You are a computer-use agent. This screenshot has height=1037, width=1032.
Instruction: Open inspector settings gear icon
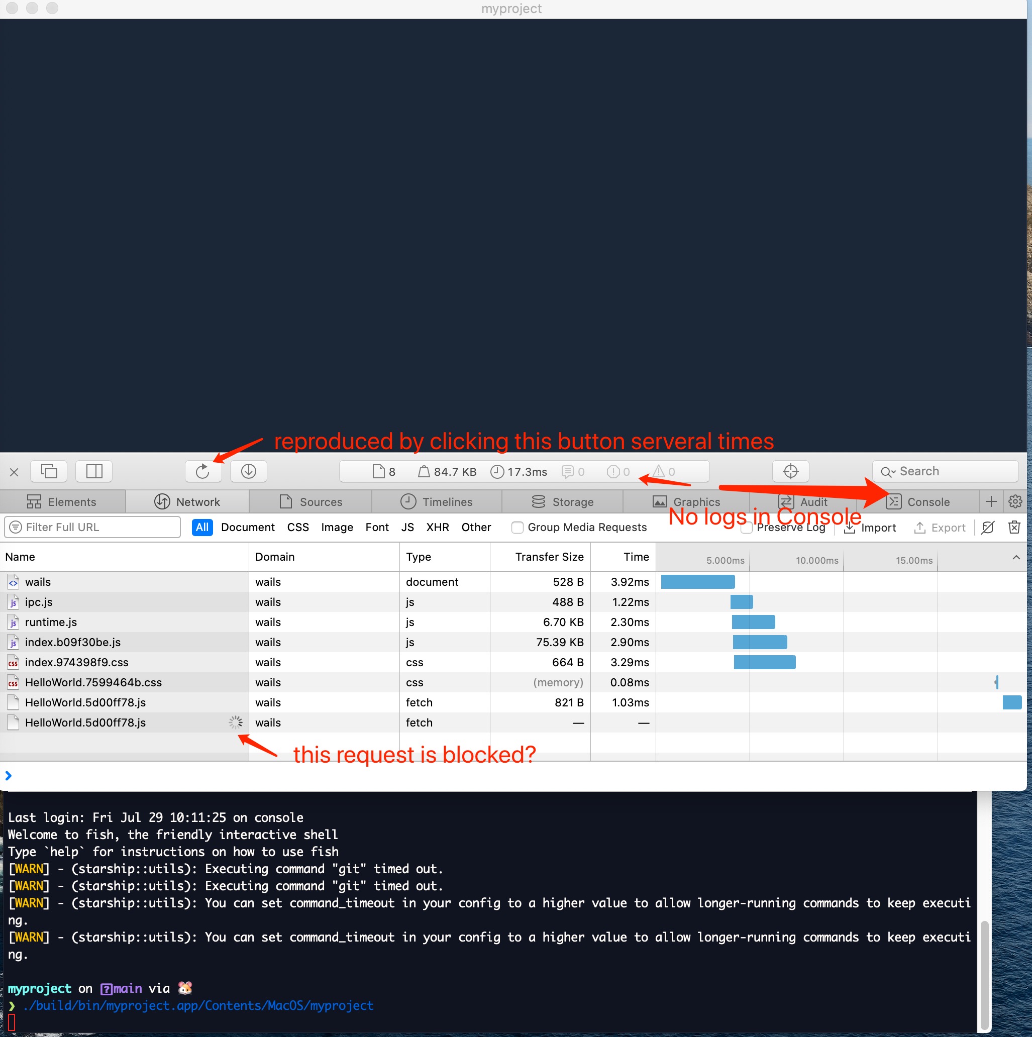click(x=1015, y=501)
